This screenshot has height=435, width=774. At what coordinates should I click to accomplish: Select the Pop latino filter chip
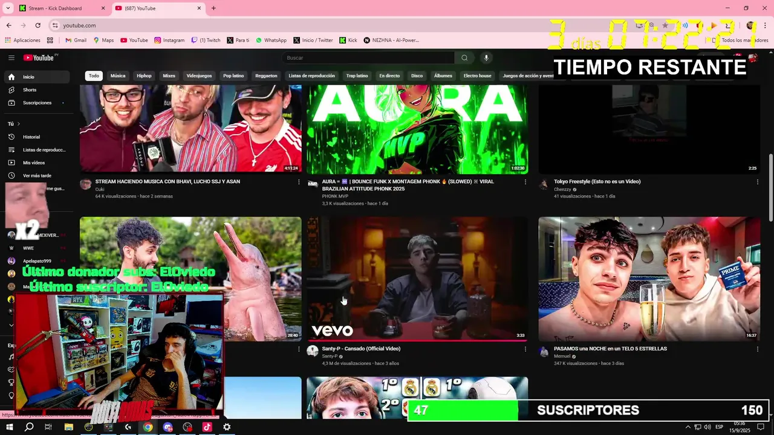(x=233, y=76)
